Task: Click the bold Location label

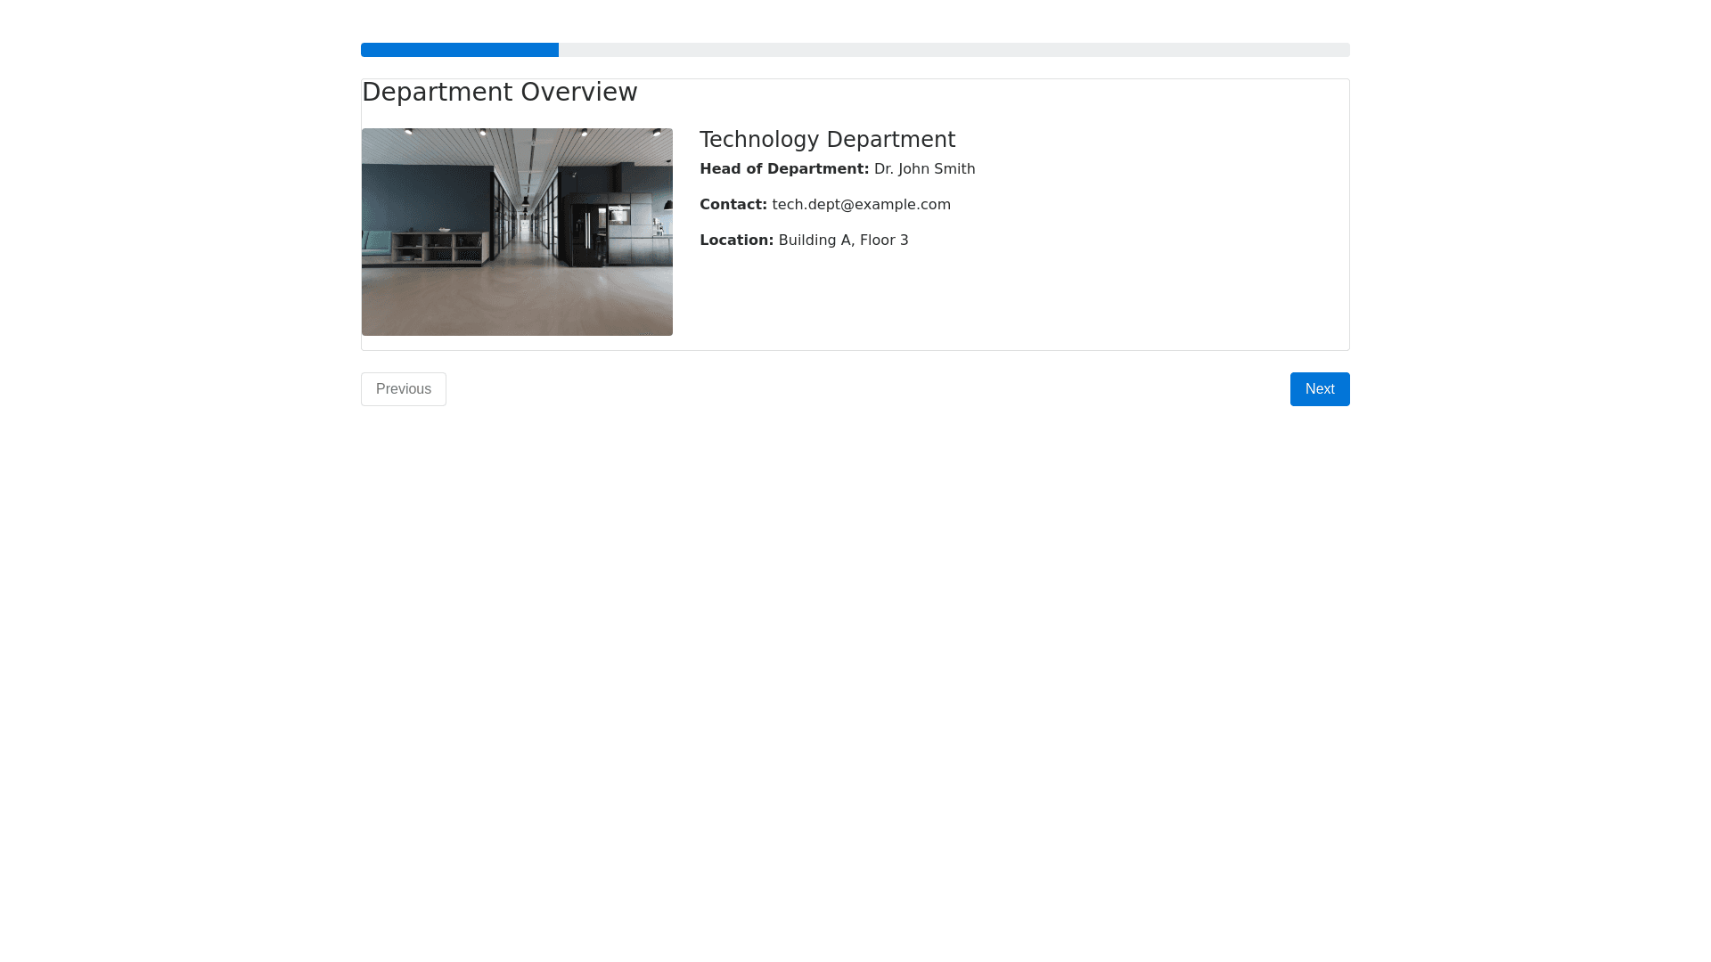Action: (736, 240)
